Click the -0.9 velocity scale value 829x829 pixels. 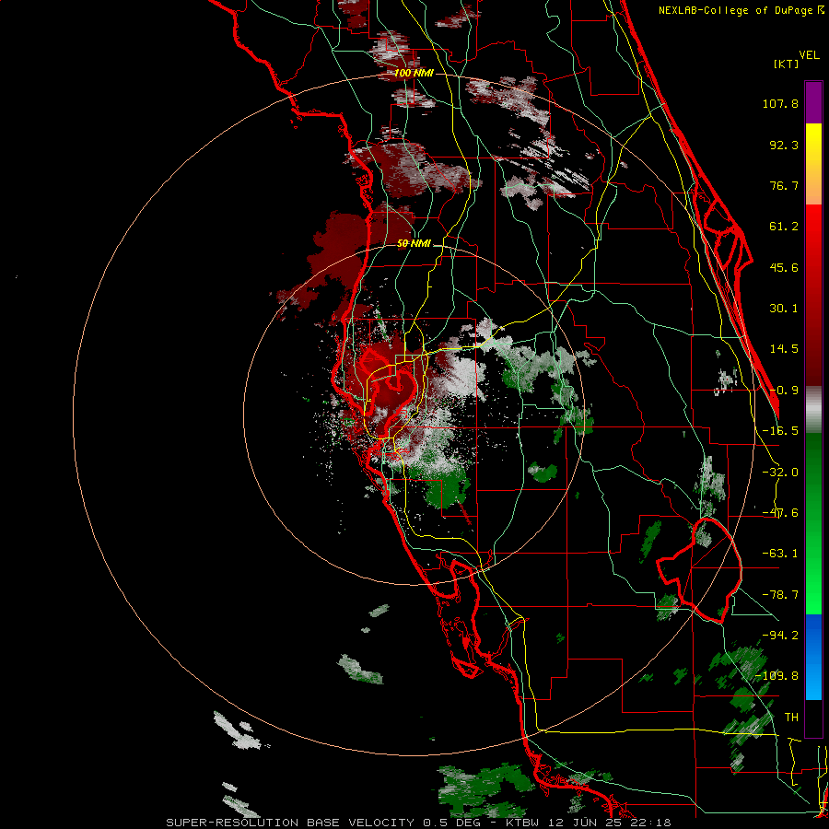[784, 391]
